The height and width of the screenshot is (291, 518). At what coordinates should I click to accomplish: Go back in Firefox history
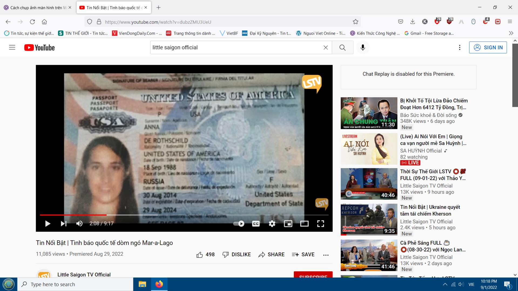click(8, 22)
